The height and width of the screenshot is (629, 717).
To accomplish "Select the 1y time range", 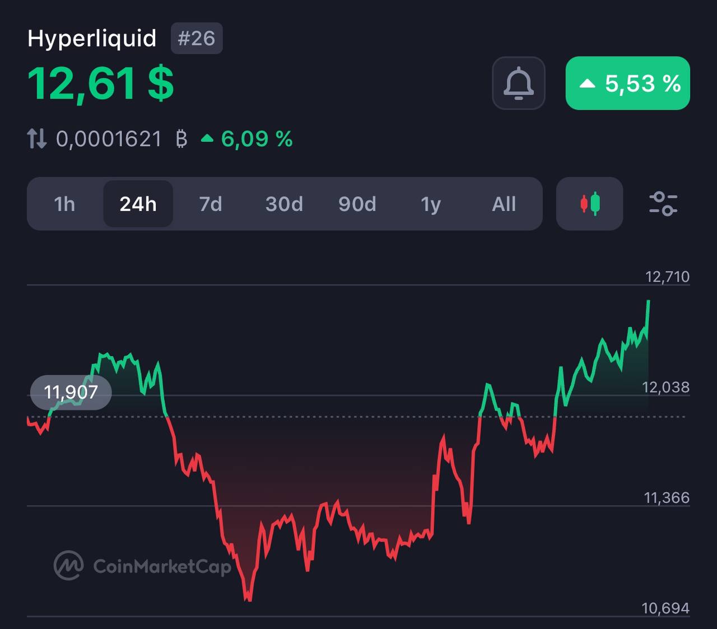I will [431, 204].
